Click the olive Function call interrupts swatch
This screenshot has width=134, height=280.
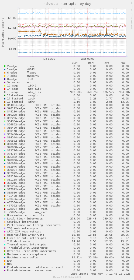pos(5,238)
